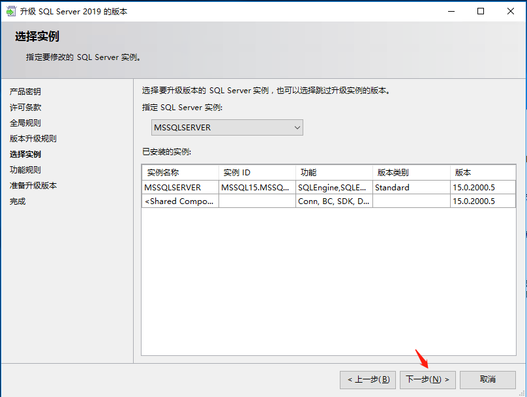This screenshot has height=397, width=527.
Task: Select MSSQLSERVER instance name cell
Action: pyautogui.click(x=181, y=187)
